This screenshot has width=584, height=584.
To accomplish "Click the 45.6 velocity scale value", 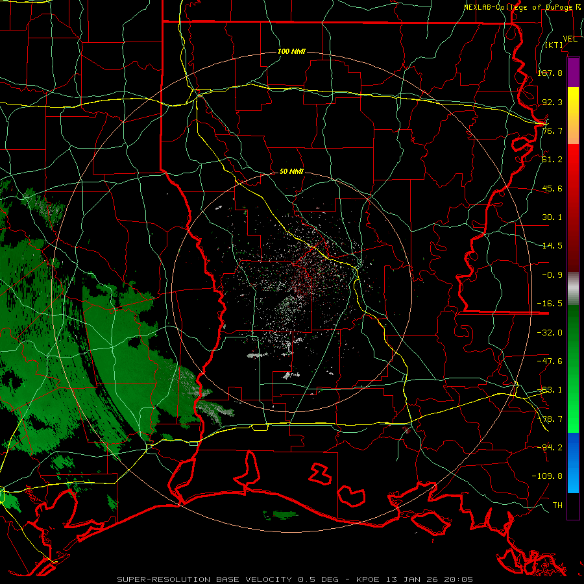I will 552,188.
